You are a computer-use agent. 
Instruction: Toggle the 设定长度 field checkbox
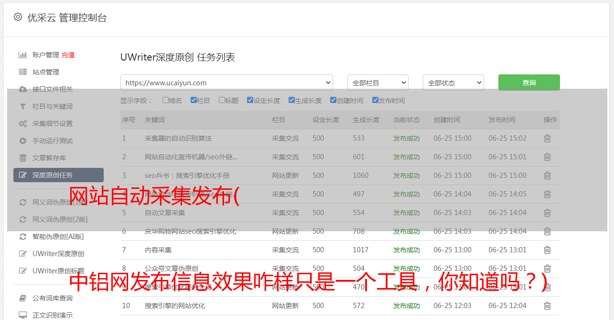[250, 100]
